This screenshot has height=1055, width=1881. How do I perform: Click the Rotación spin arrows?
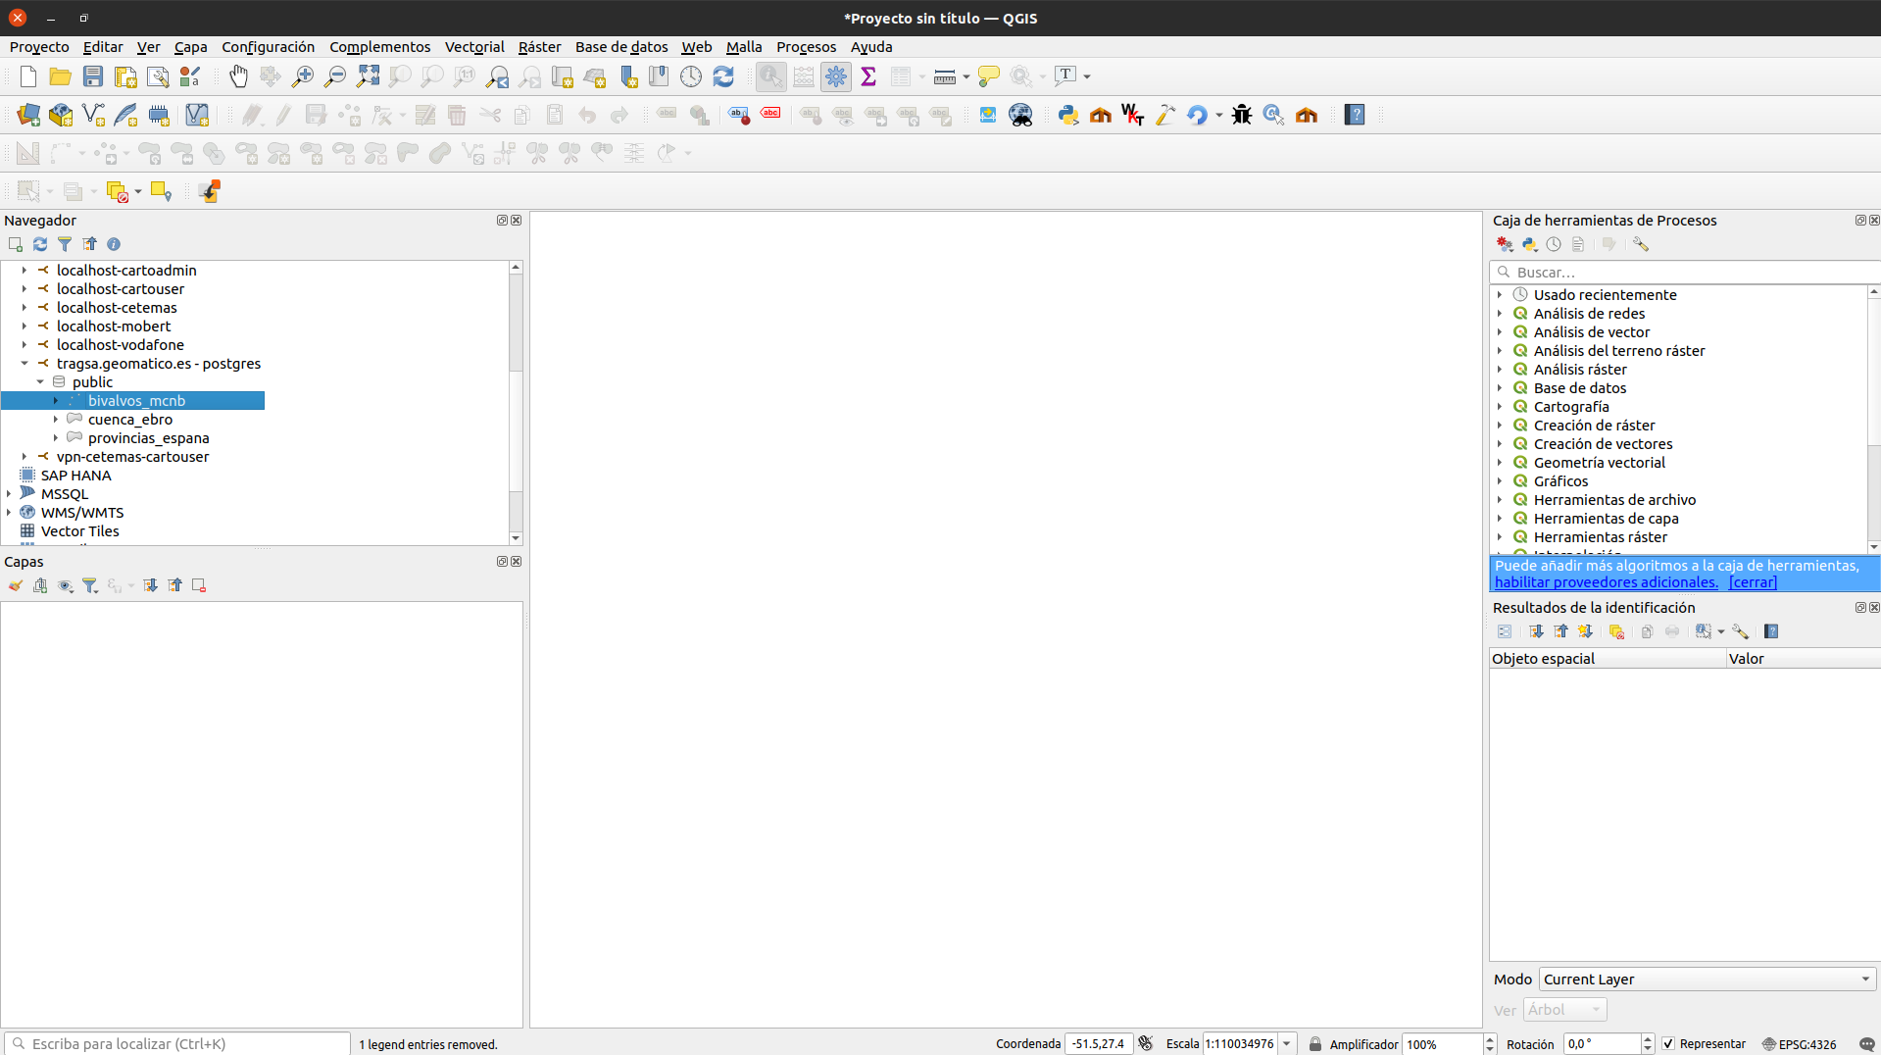point(1648,1044)
